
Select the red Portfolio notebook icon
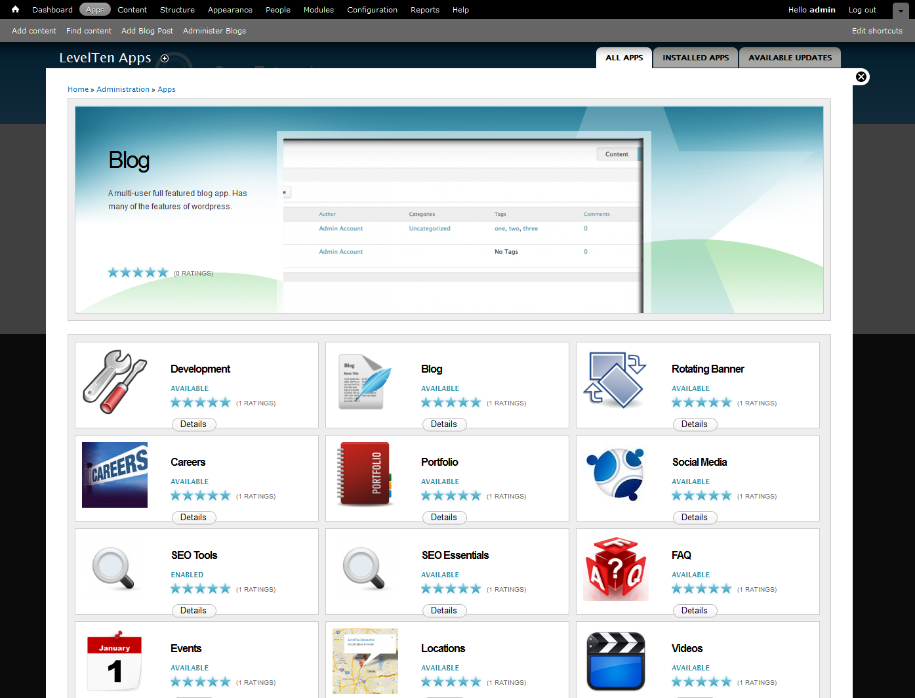365,474
